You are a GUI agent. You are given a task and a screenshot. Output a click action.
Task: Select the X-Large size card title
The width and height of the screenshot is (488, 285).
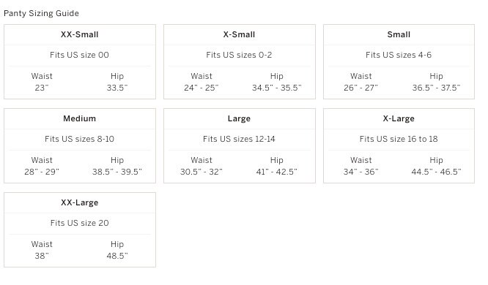click(x=399, y=118)
